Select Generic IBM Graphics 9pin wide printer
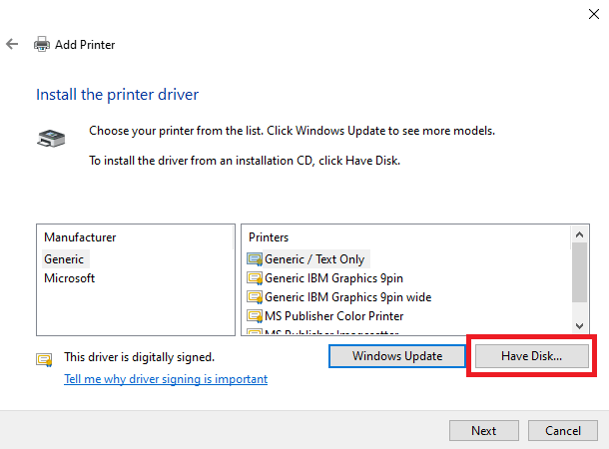The height and width of the screenshot is (449, 609). click(348, 297)
